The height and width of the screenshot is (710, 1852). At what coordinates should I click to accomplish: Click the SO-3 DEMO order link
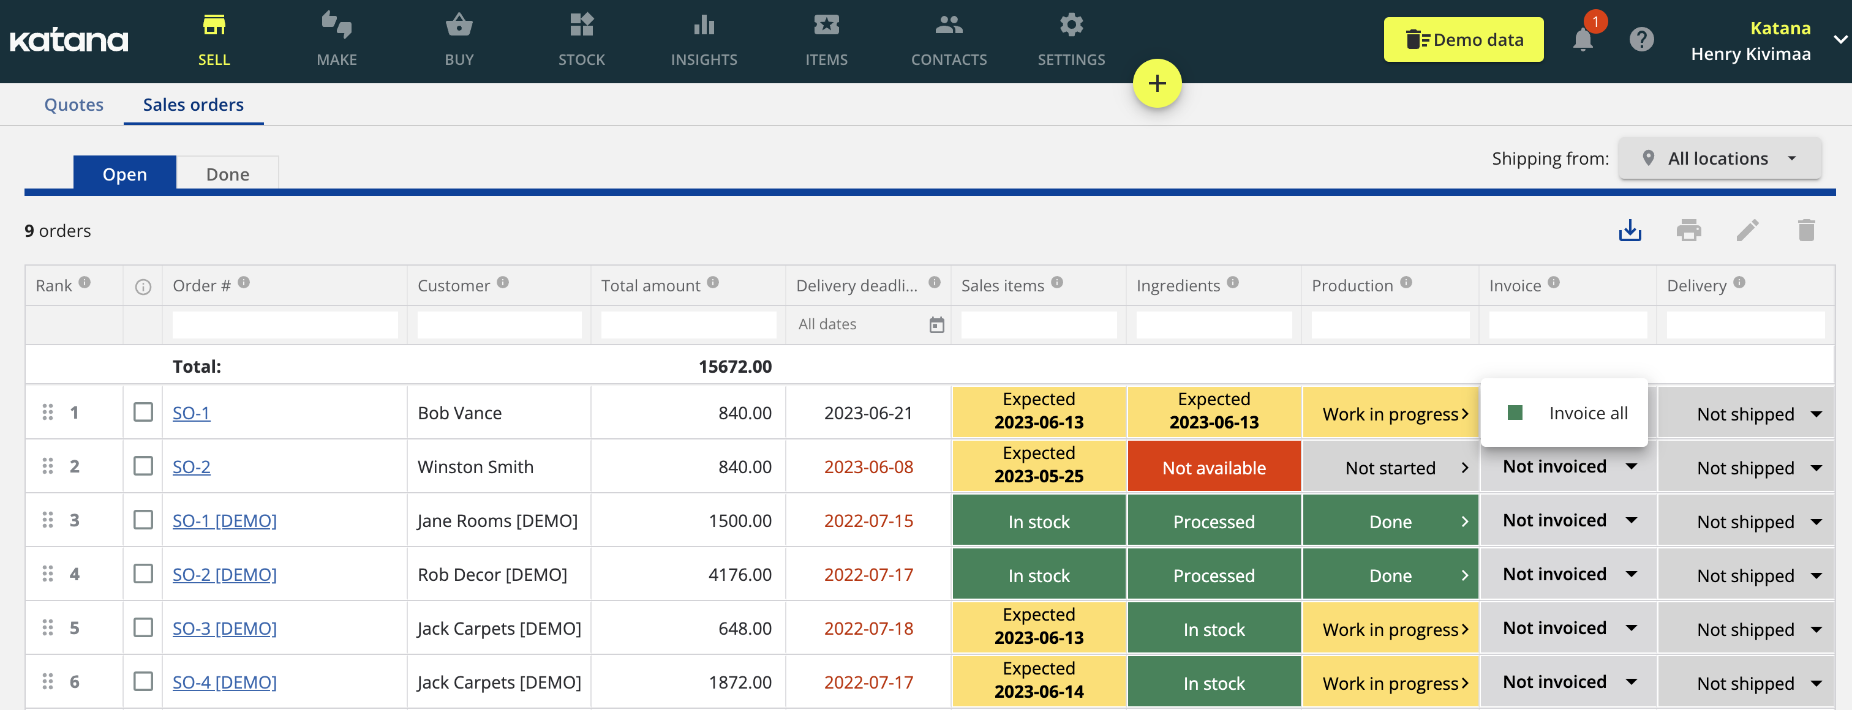pos(224,627)
